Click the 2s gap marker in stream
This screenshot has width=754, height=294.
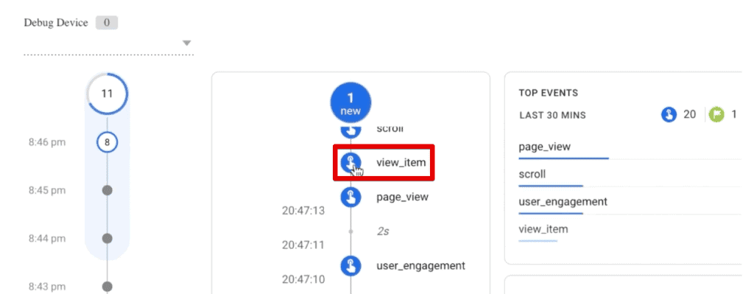[x=383, y=231]
